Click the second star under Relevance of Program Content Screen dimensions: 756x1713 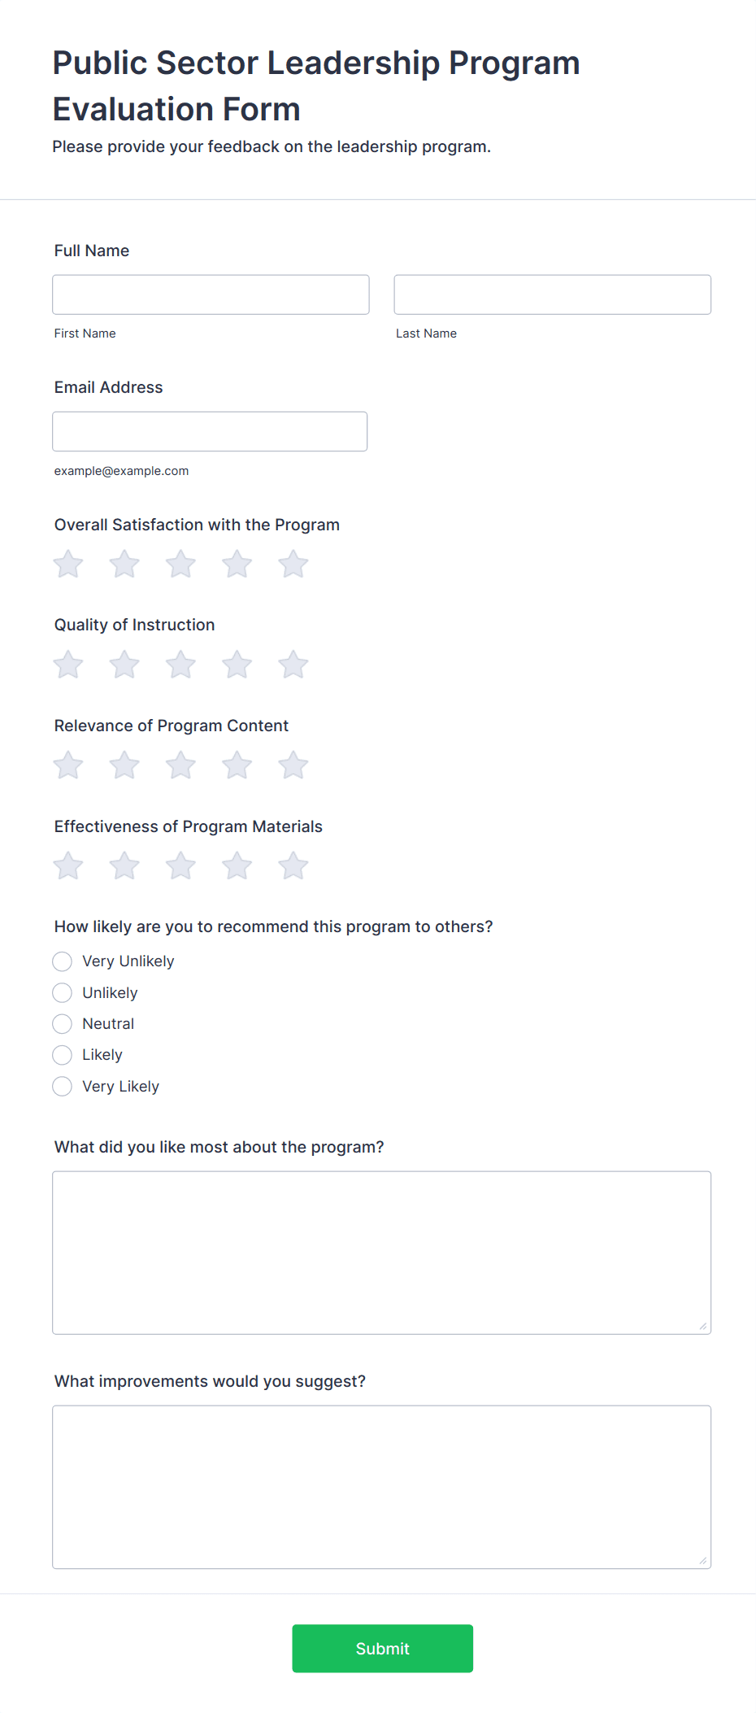tap(124, 765)
